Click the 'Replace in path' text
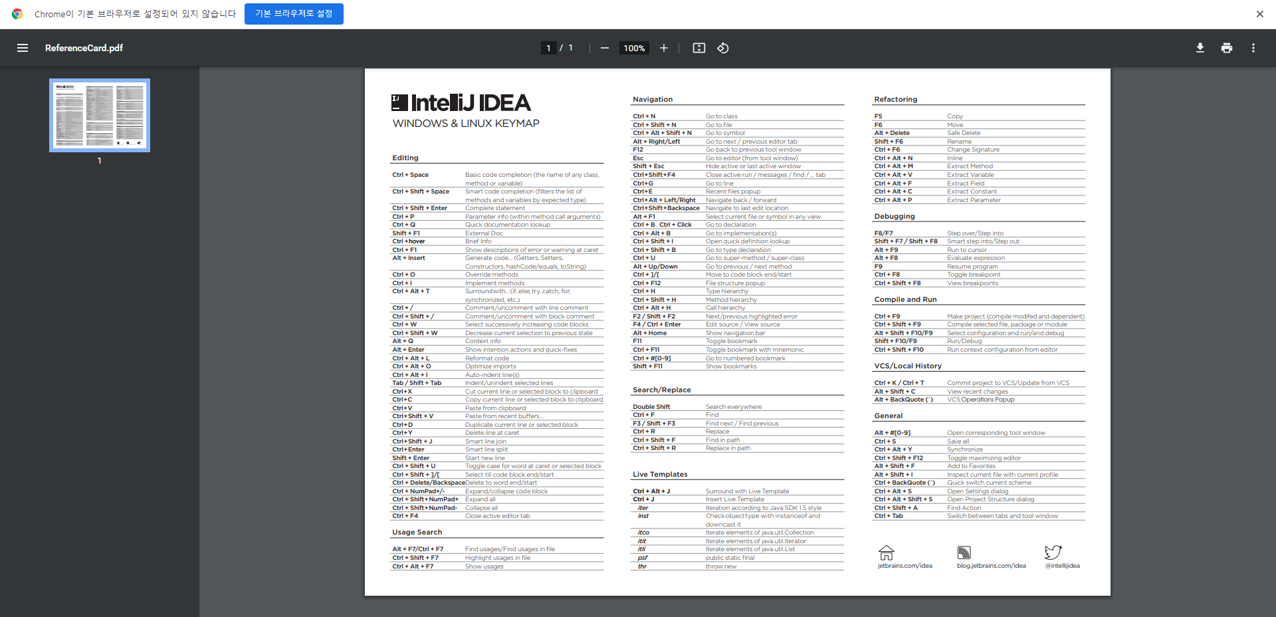 728,448
